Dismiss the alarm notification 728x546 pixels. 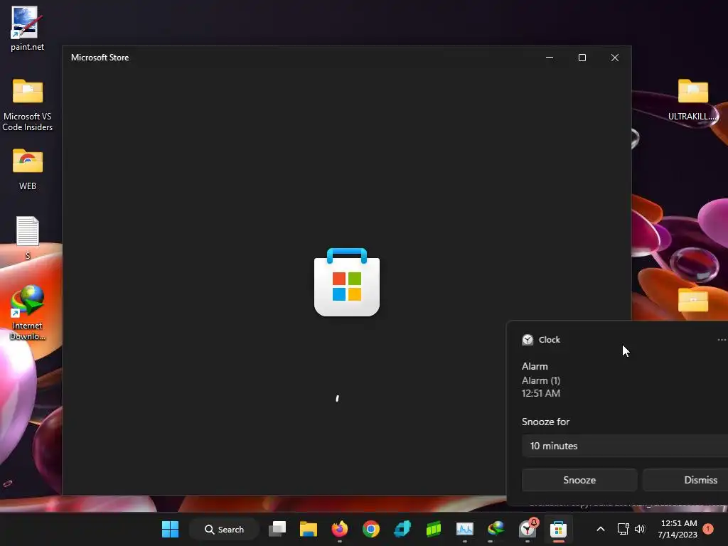pos(685,480)
